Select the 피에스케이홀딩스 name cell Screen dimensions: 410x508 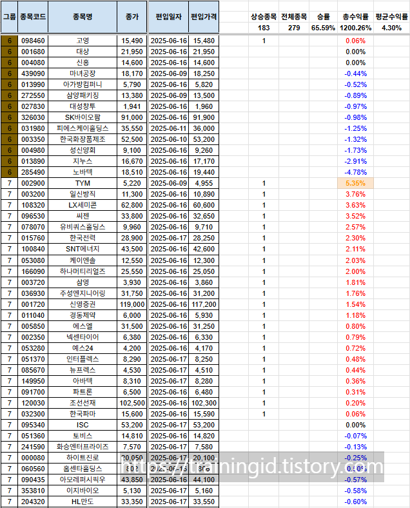pos(83,128)
